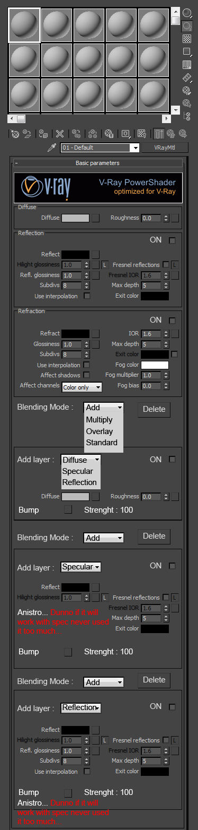Click Assign Material to Selection icon
Viewport: 198px width, 830px height.
(43, 134)
